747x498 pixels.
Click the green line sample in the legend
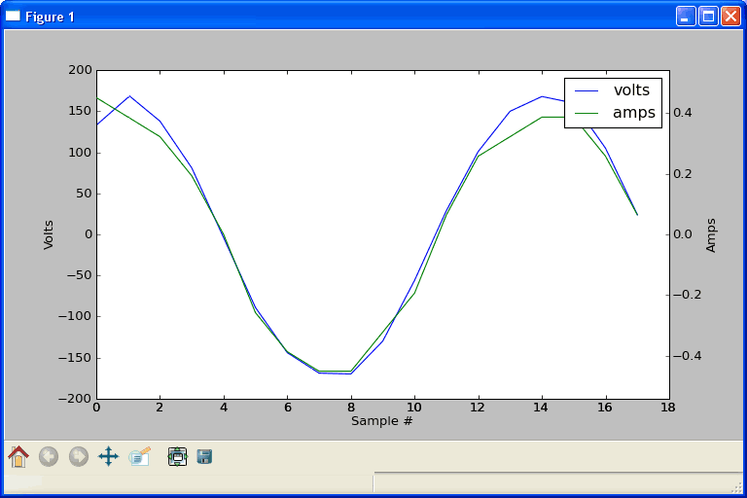pyautogui.click(x=587, y=114)
